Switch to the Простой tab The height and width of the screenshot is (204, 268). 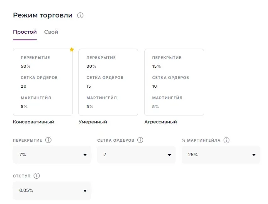tap(25, 32)
